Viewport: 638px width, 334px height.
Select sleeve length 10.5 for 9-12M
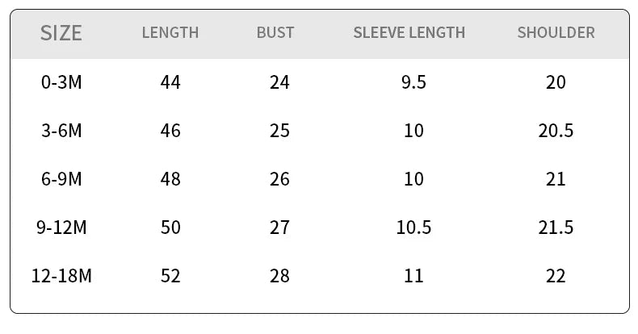(413, 228)
